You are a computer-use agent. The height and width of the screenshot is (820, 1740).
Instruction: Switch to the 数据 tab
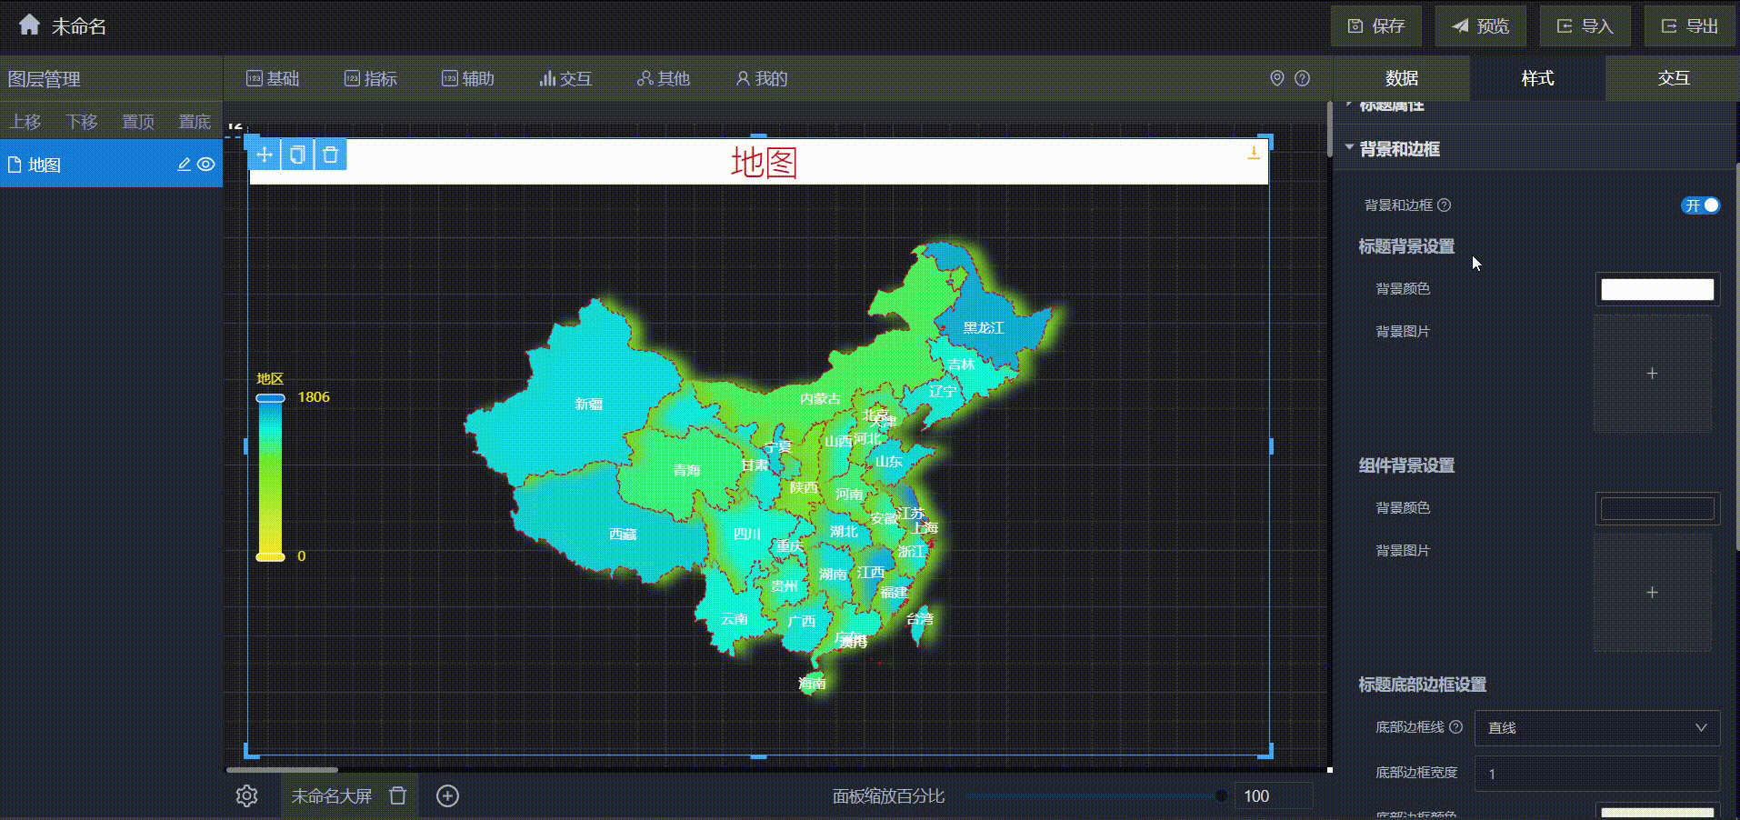pos(1401,78)
